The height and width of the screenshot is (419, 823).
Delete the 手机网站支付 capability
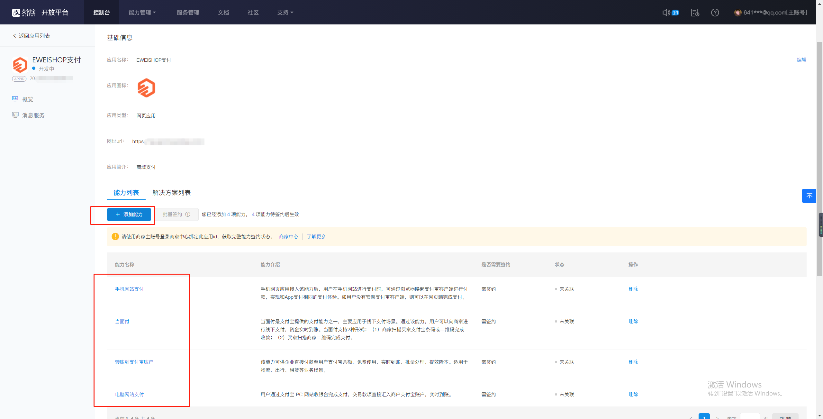coord(633,289)
